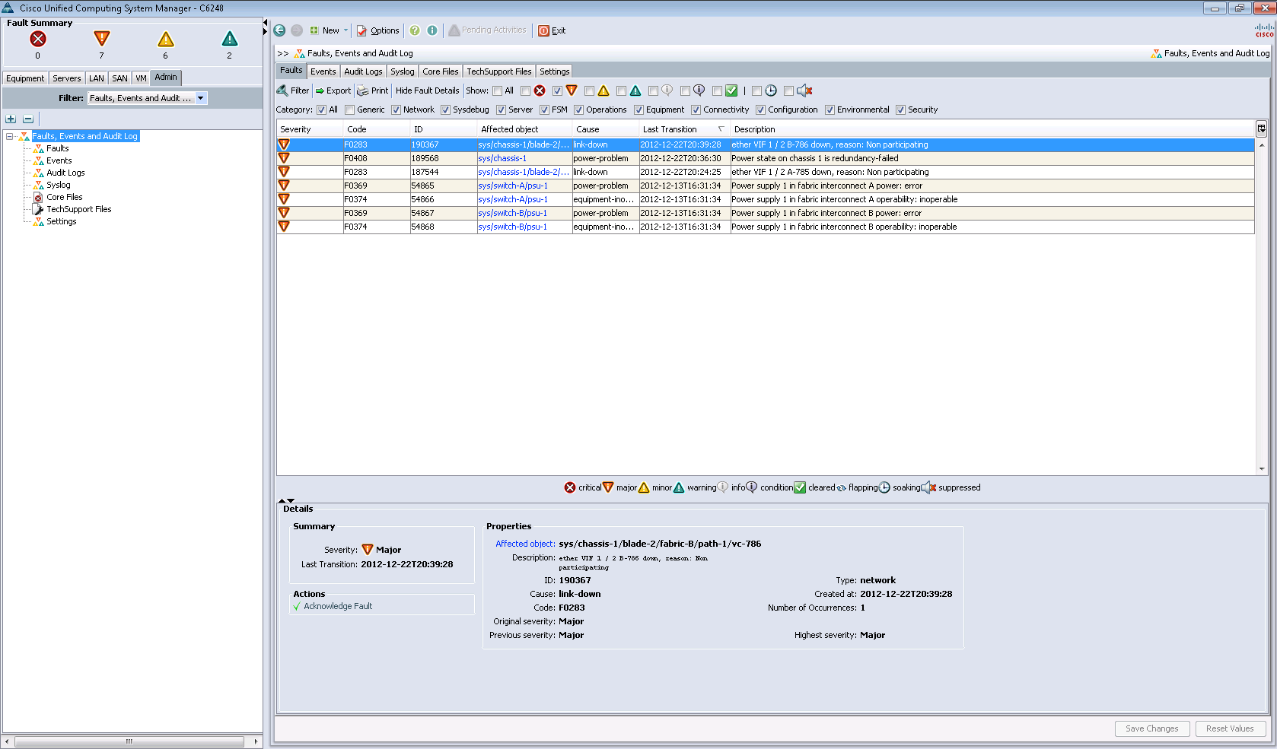Select fault row with ID 189568
This screenshot has width=1277, height=749.
[766, 158]
